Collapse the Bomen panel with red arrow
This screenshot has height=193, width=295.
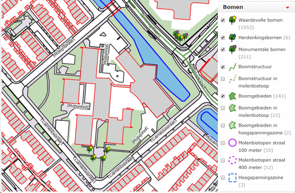click(x=287, y=7)
